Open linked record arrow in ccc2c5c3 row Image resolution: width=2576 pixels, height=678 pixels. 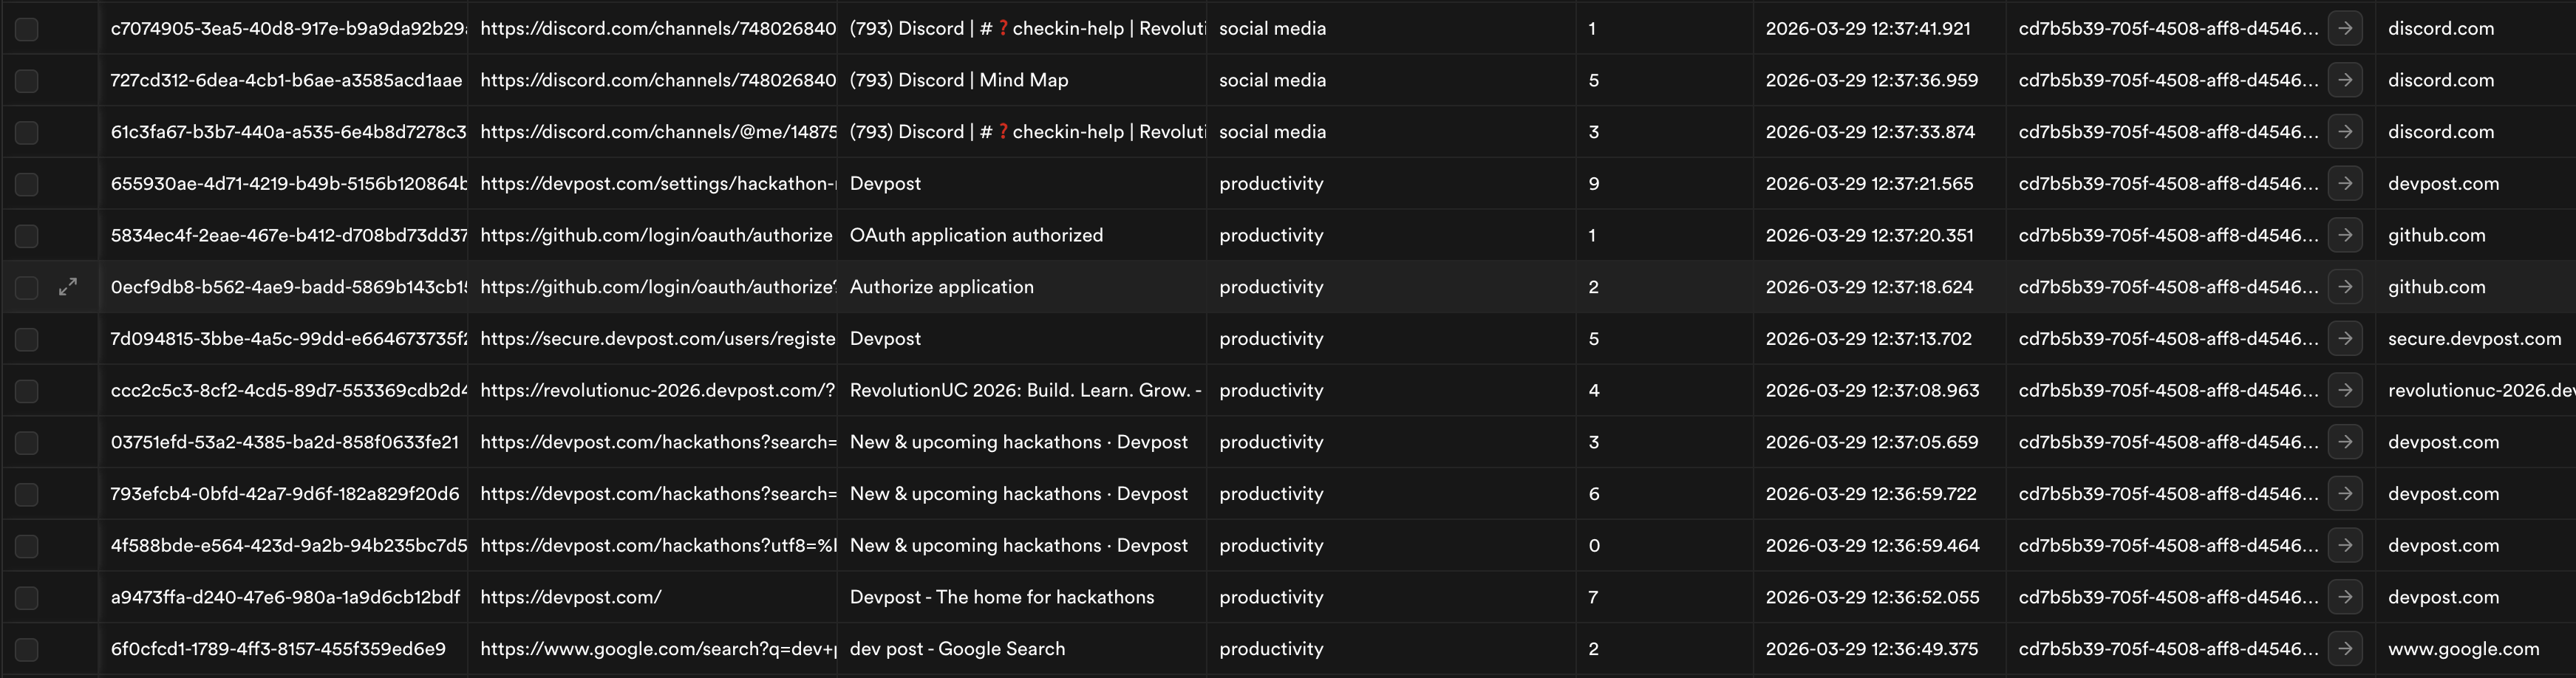(x=2345, y=390)
